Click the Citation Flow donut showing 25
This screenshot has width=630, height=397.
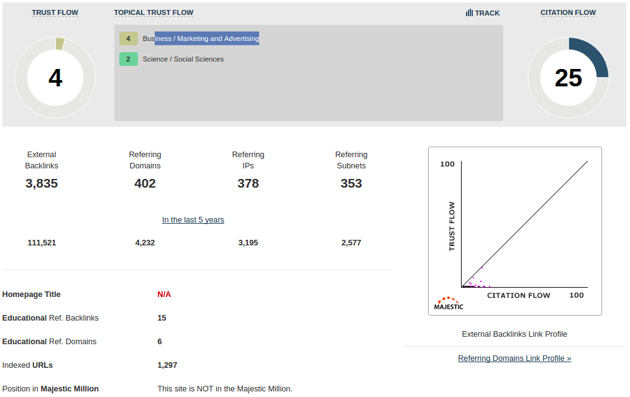click(568, 78)
